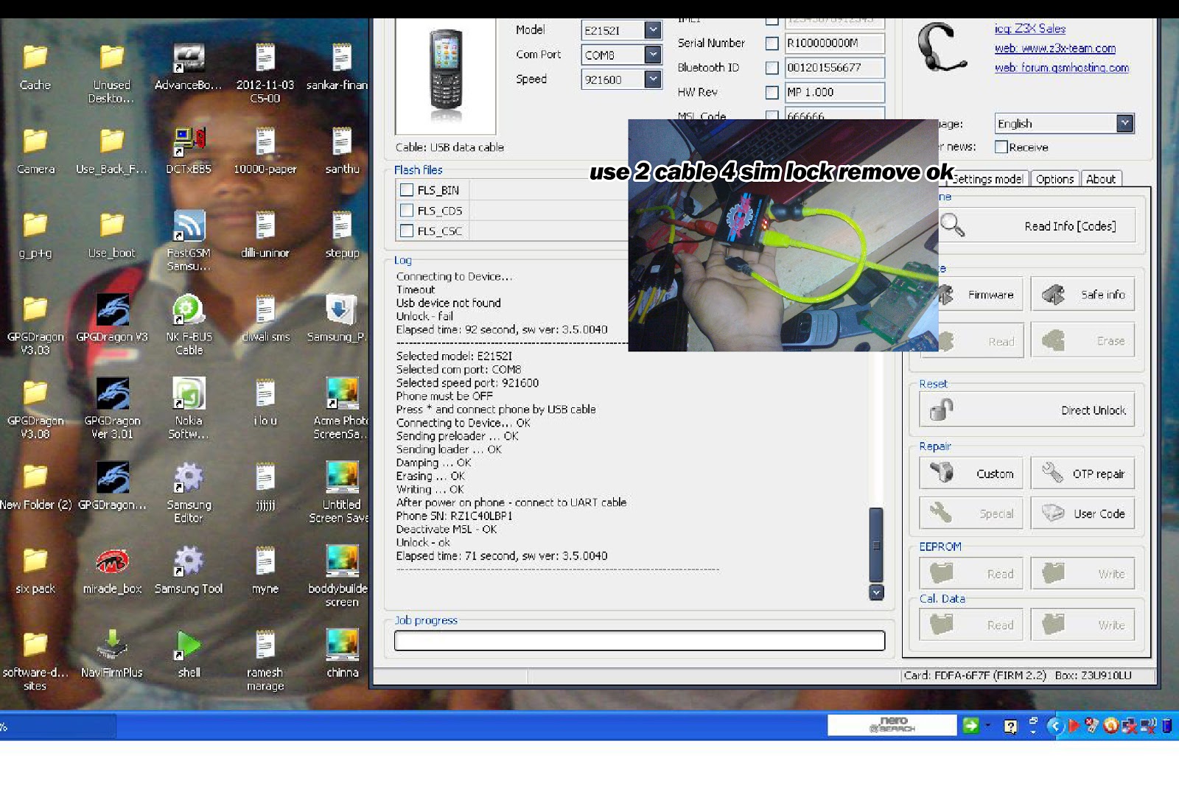
Task: Tick the Bluetooth ID checkbox
Action: click(772, 68)
